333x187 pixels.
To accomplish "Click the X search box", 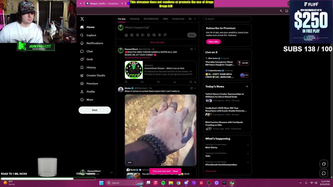I will pos(227,19).
